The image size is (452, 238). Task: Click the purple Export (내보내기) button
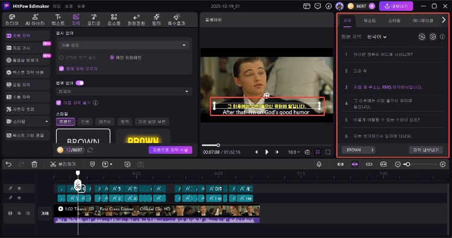coord(396,6)
